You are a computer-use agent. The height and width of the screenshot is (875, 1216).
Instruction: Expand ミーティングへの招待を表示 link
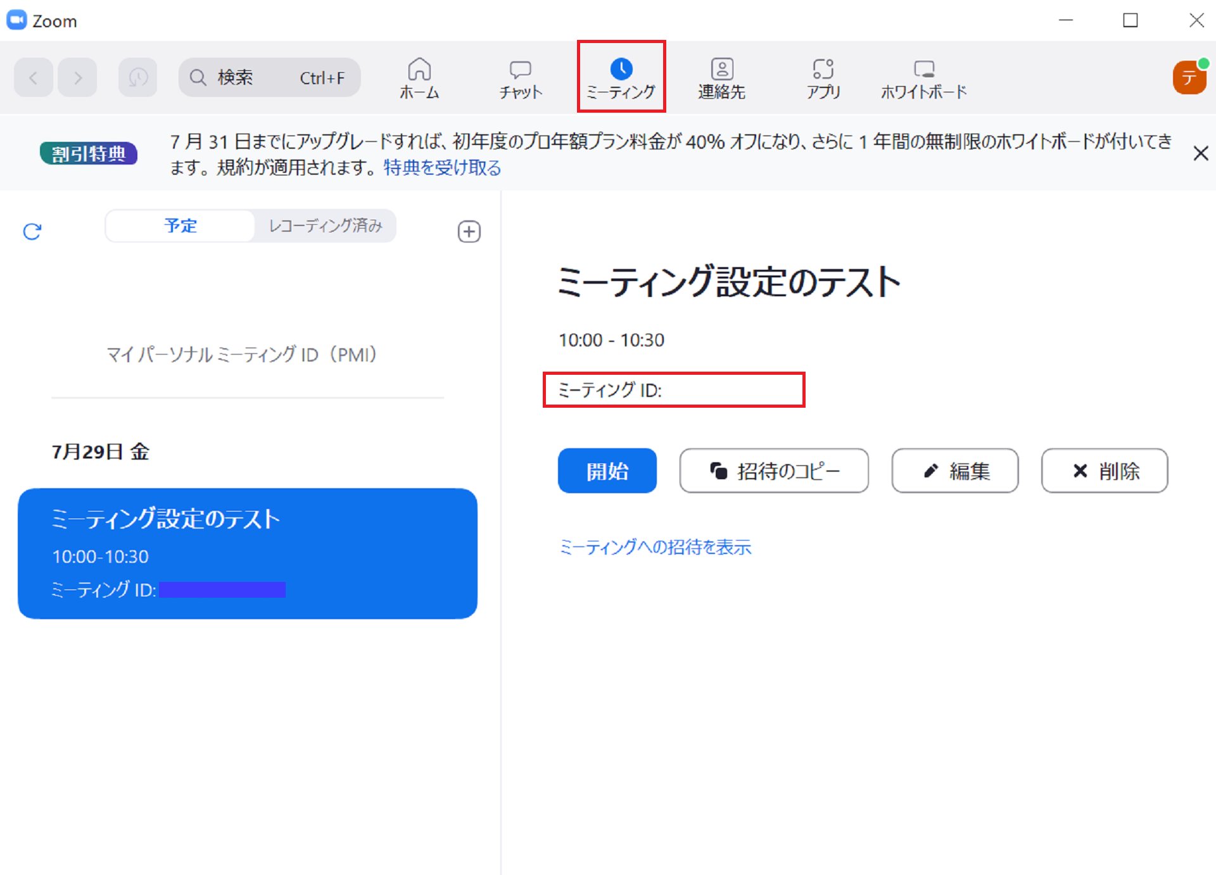pos(655,547)
